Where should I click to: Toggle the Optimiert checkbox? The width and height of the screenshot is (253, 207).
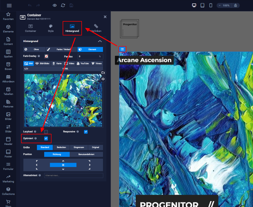46,139
